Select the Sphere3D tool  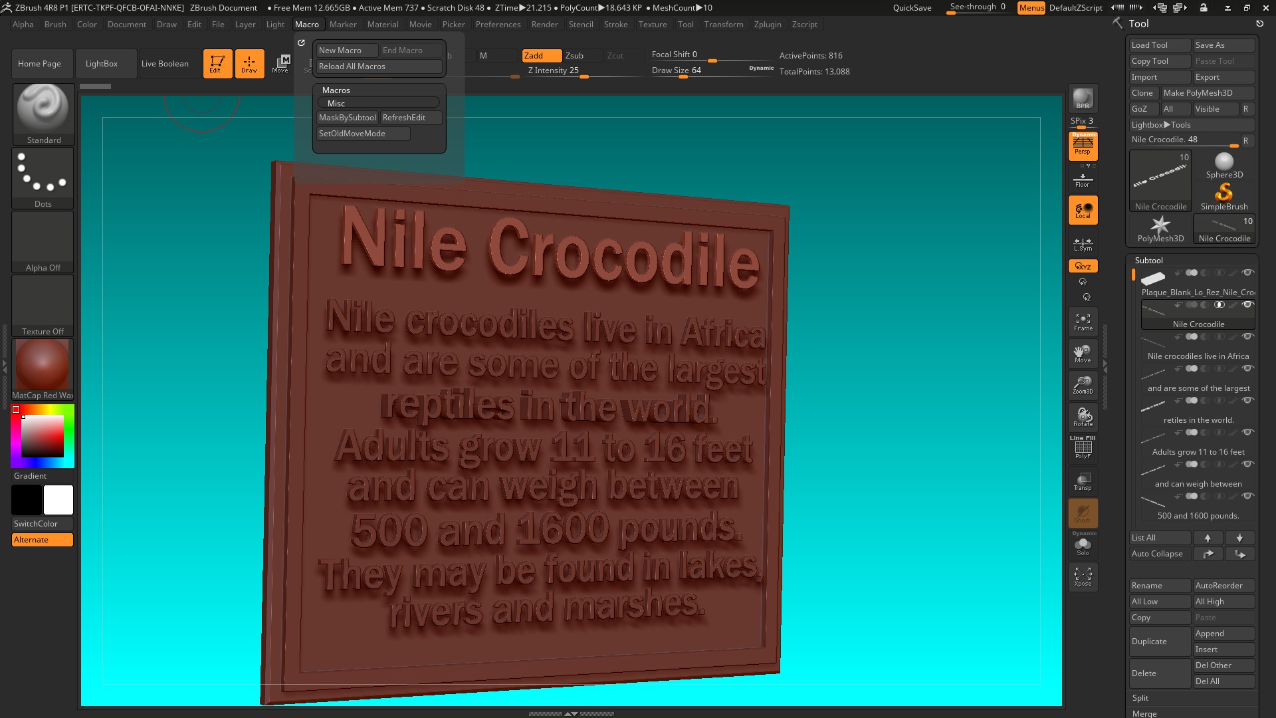[x=1224, y=166]
